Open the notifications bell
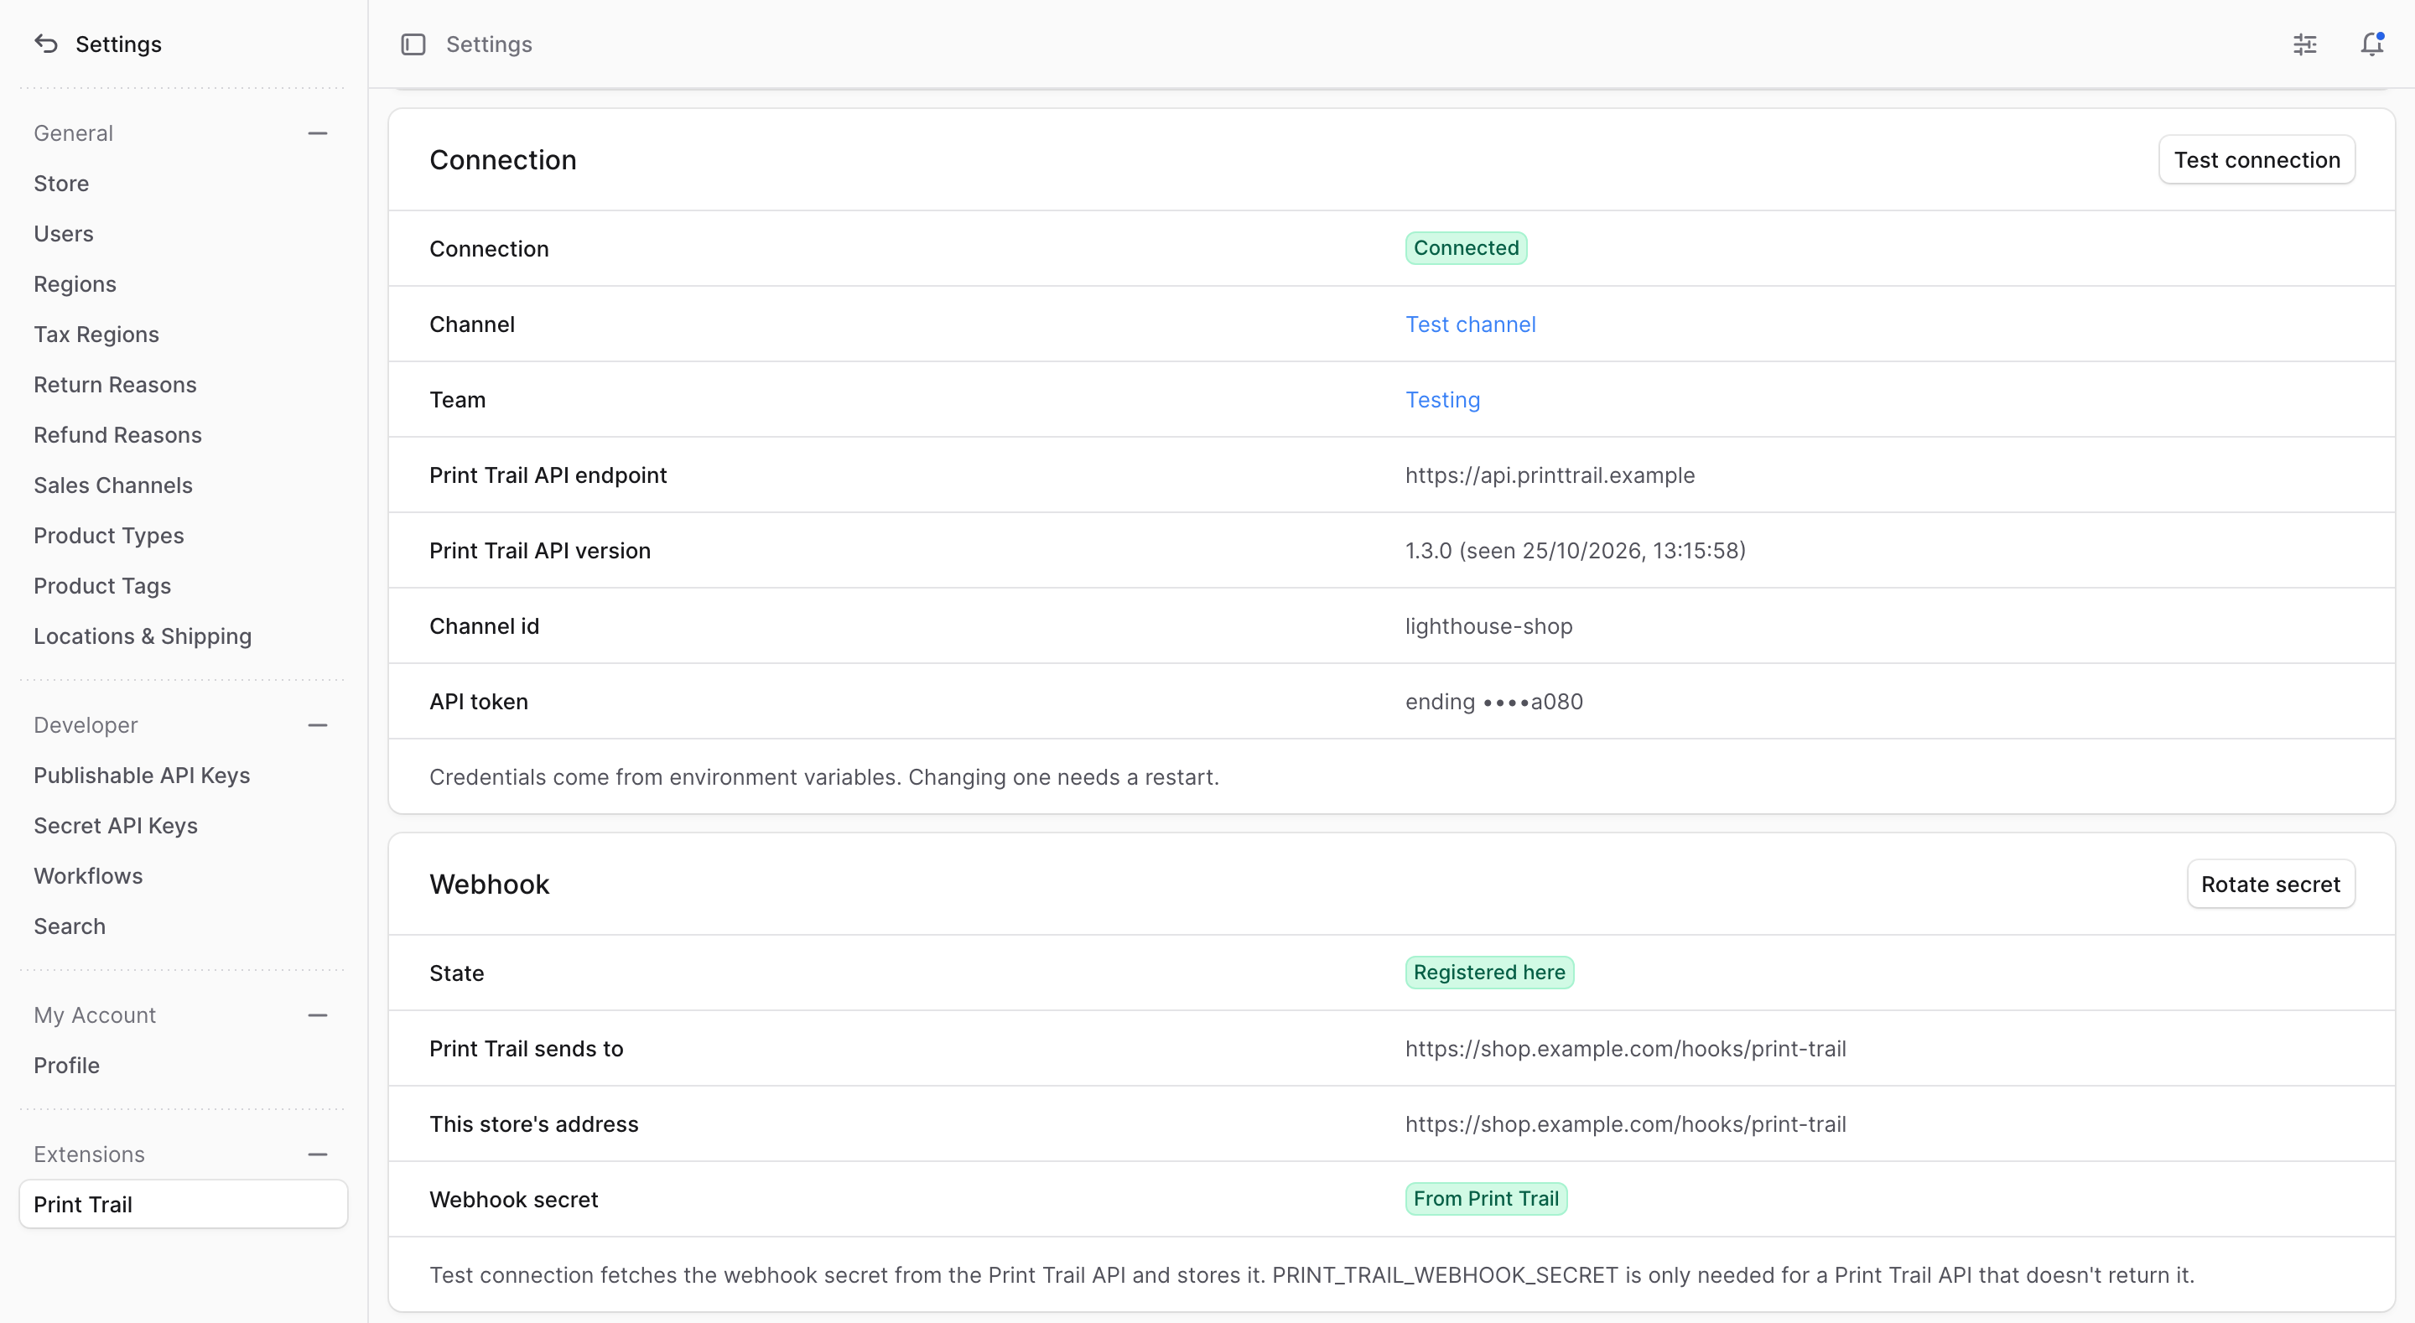2415x1323 pixels. pos(2372,44)
